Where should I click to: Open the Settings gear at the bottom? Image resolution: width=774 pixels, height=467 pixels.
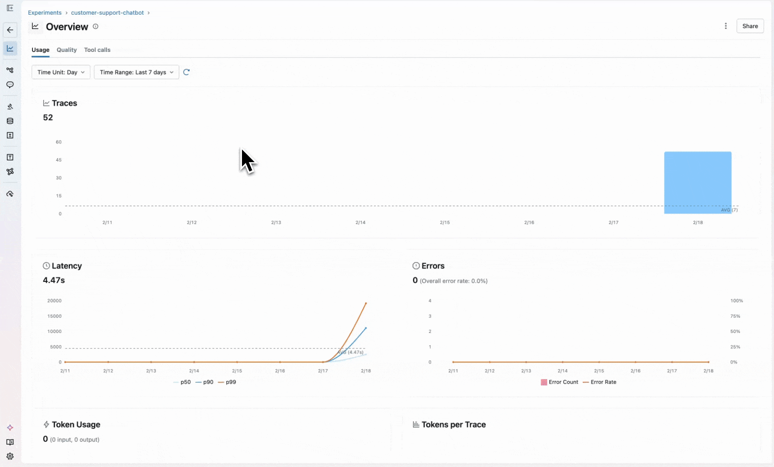[10, 456]
